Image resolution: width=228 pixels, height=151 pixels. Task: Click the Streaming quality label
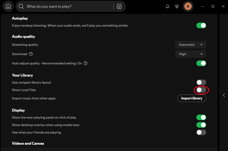pos(25,44)
